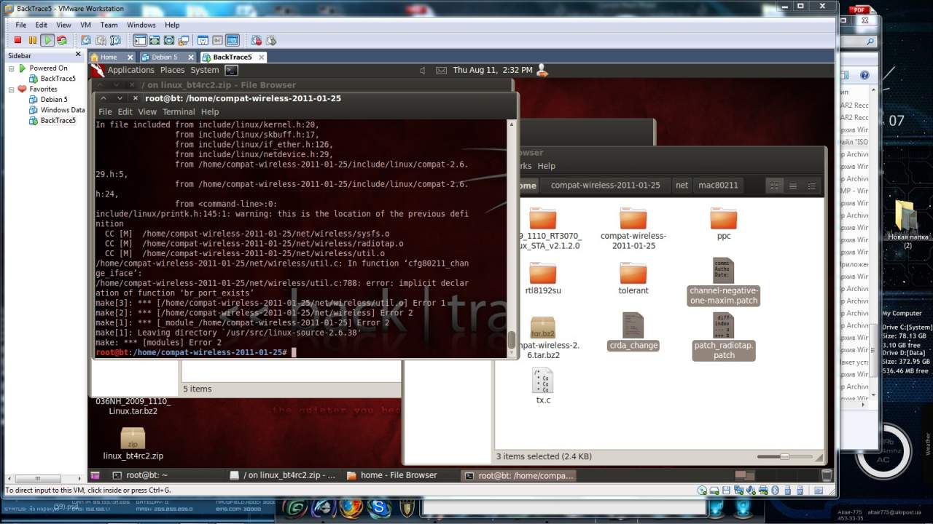Open the GNOME Applications menu
This screenshot has height=524, width=933.
131,70
